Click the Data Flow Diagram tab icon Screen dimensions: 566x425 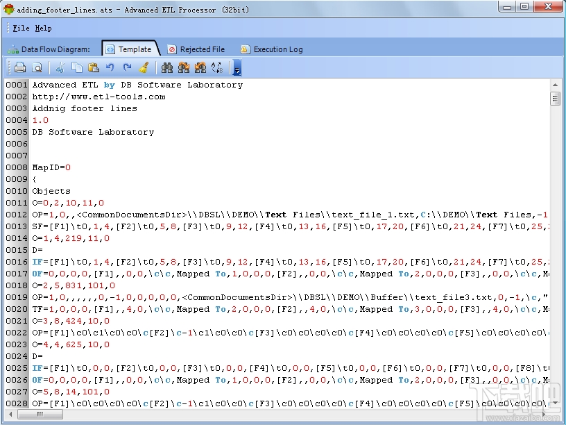(x=13, y=49)
